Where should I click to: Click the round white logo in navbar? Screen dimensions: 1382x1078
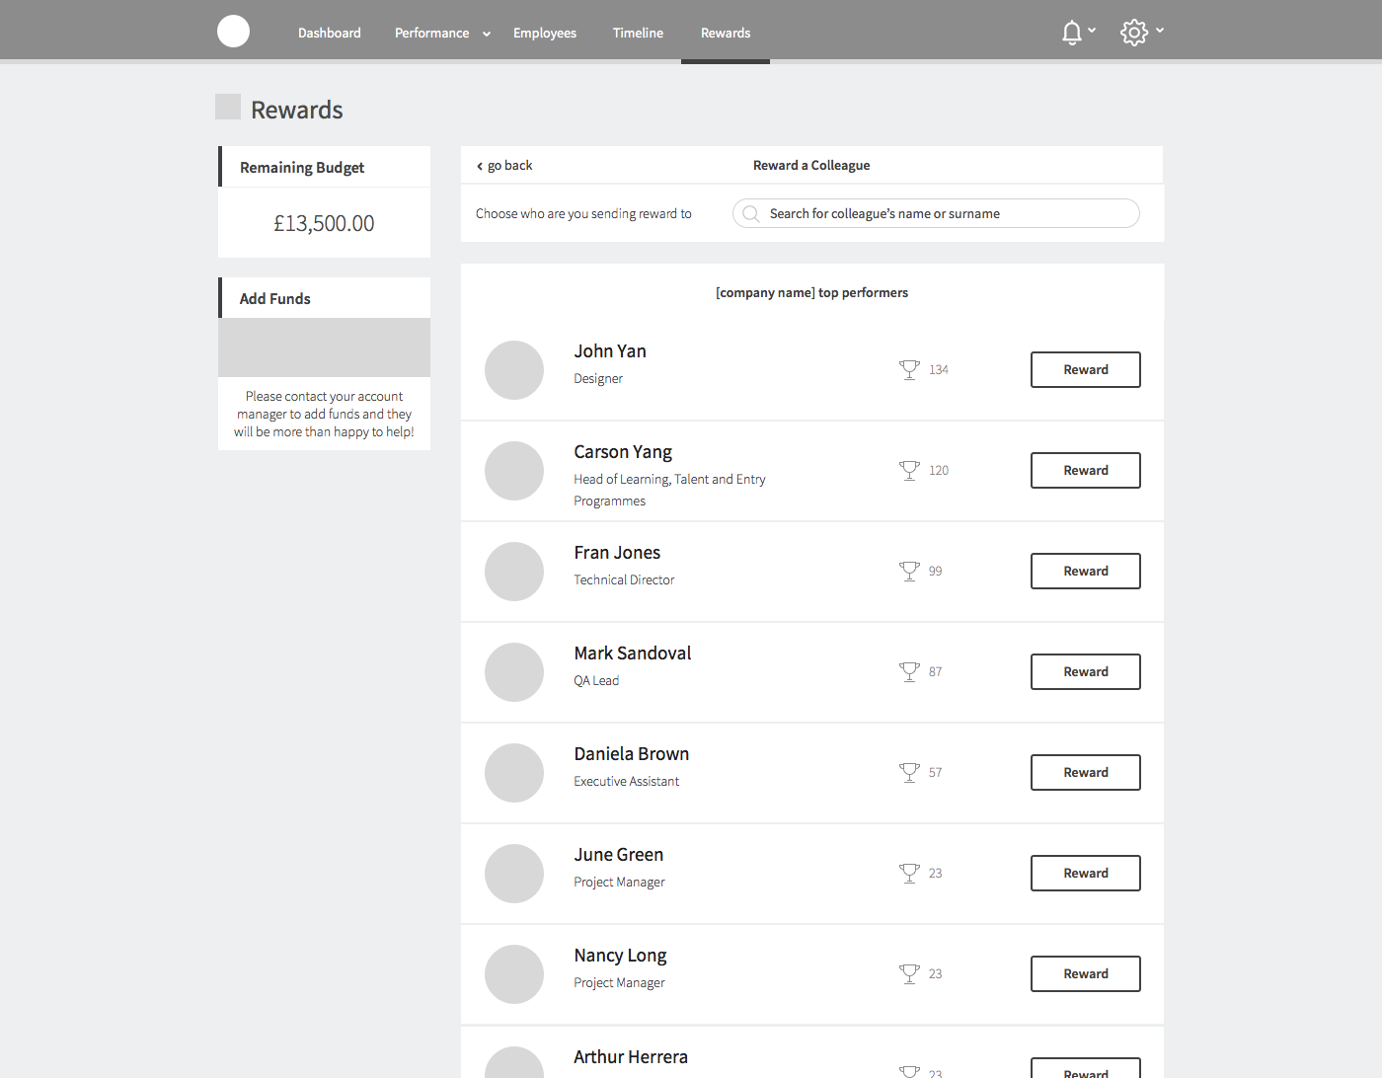[233, 32]
